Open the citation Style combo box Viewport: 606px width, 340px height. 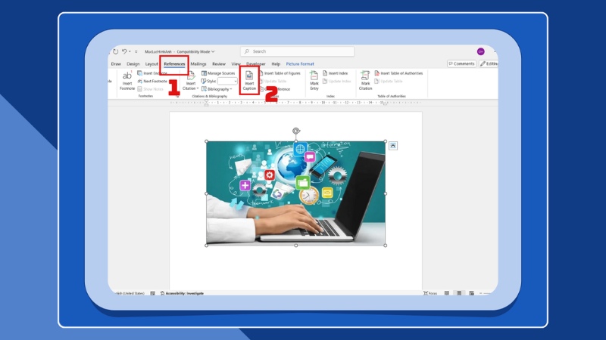point(227,81)
